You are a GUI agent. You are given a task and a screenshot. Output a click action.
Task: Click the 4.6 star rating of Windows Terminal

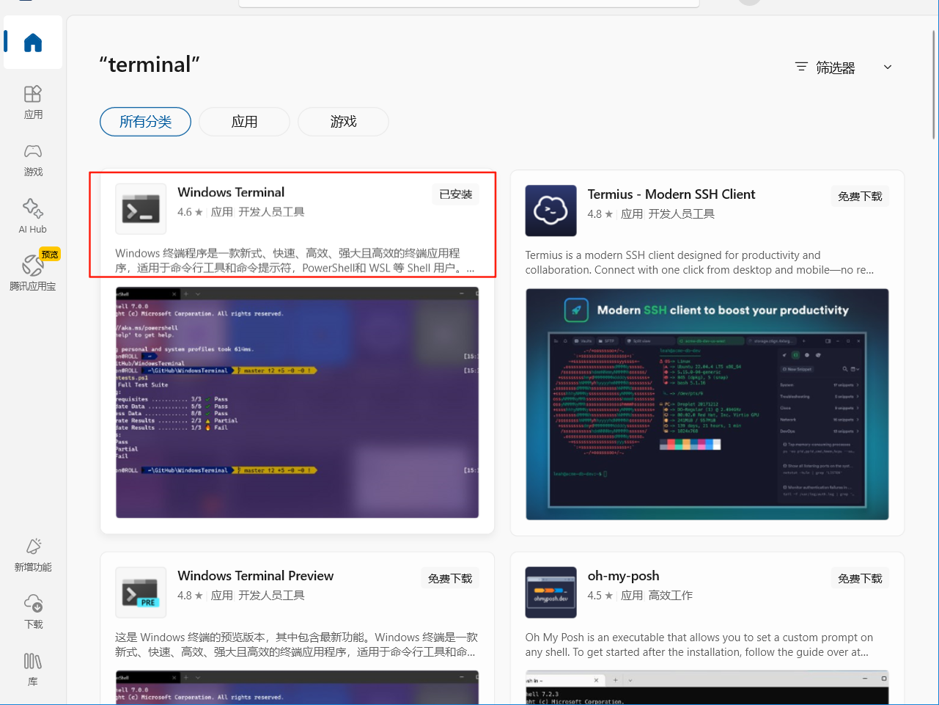pos(190,212)
